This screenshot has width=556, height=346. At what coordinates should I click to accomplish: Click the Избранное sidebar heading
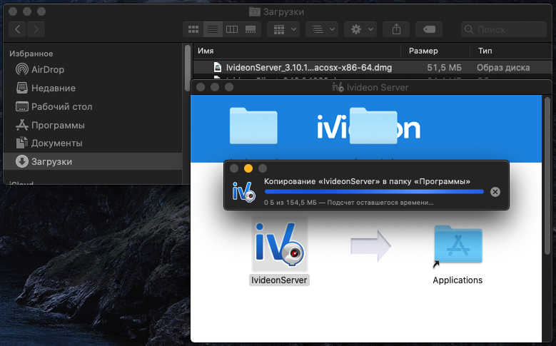[31, 54]
